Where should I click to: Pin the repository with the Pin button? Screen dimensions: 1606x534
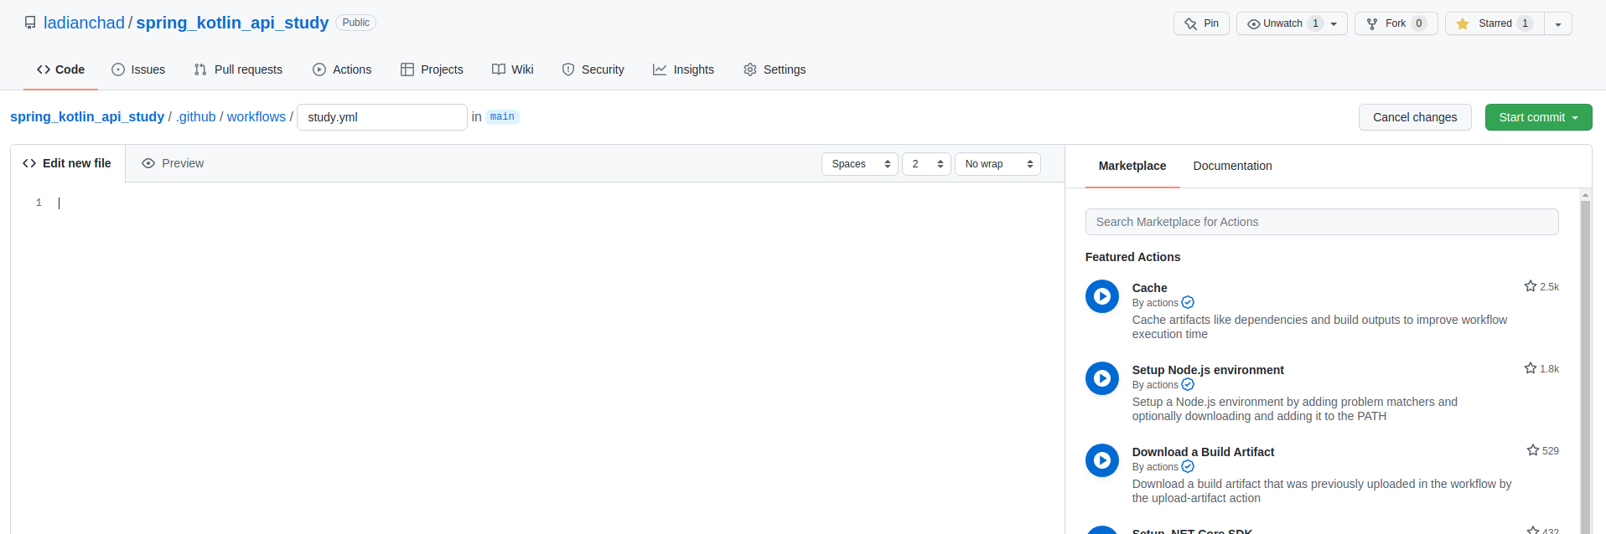point(1201,23)
